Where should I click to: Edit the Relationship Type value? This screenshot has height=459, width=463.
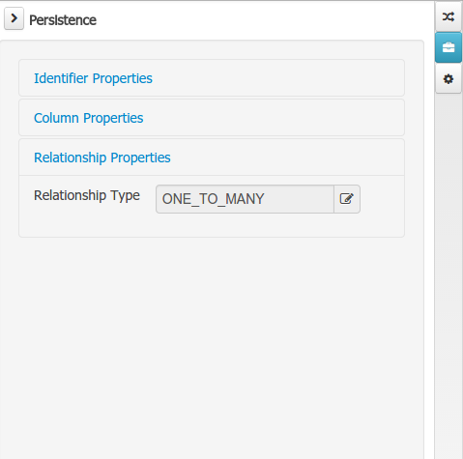pyautogui.click(x=347, y=199)
